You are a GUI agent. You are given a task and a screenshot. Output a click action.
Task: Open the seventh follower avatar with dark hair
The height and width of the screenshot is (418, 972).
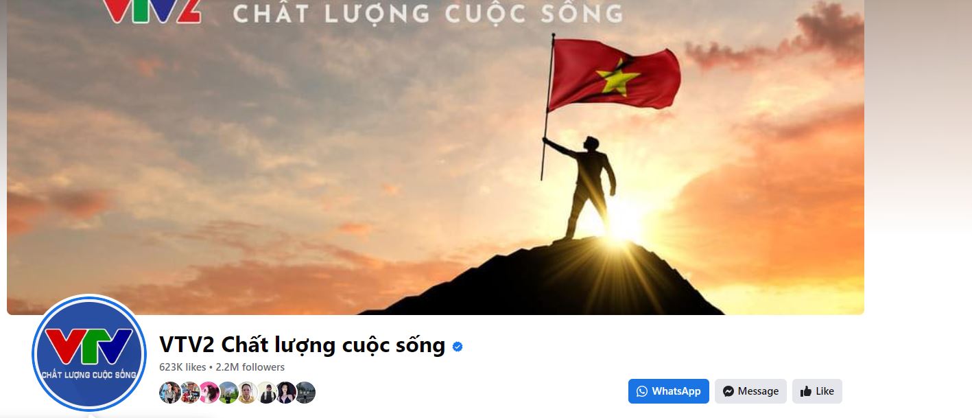[285, 393]
